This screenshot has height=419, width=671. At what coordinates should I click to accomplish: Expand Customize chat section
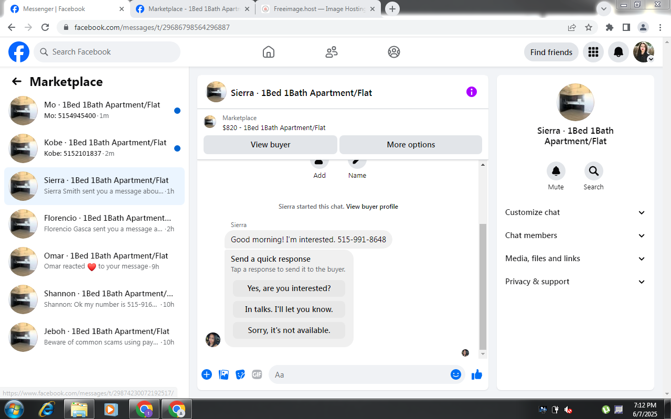point(576,212)
